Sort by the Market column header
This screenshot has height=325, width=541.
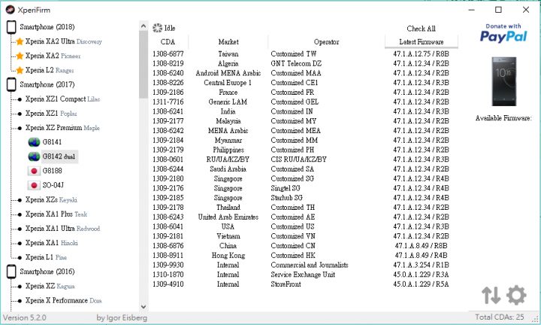coord(228,42)
